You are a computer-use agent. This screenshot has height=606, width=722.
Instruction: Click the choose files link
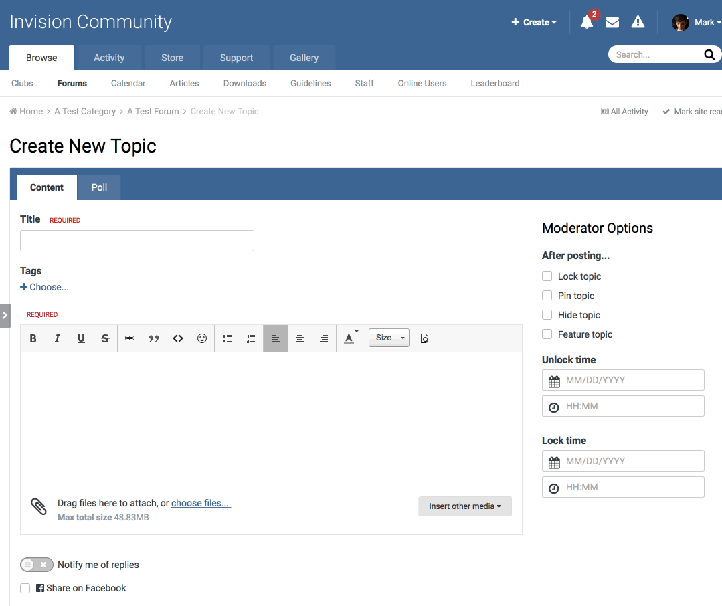tap(201, 503)
